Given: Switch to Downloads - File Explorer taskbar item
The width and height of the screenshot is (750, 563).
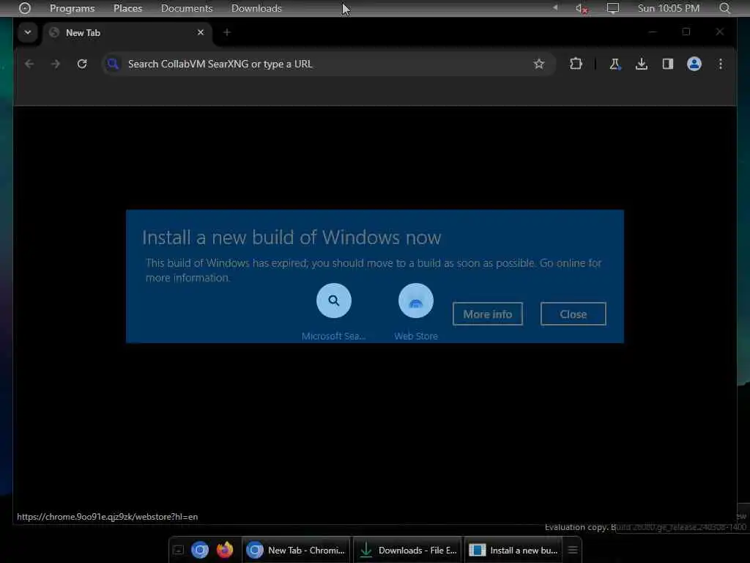Looking at the screenshot, I should click(x=408, y=550).
